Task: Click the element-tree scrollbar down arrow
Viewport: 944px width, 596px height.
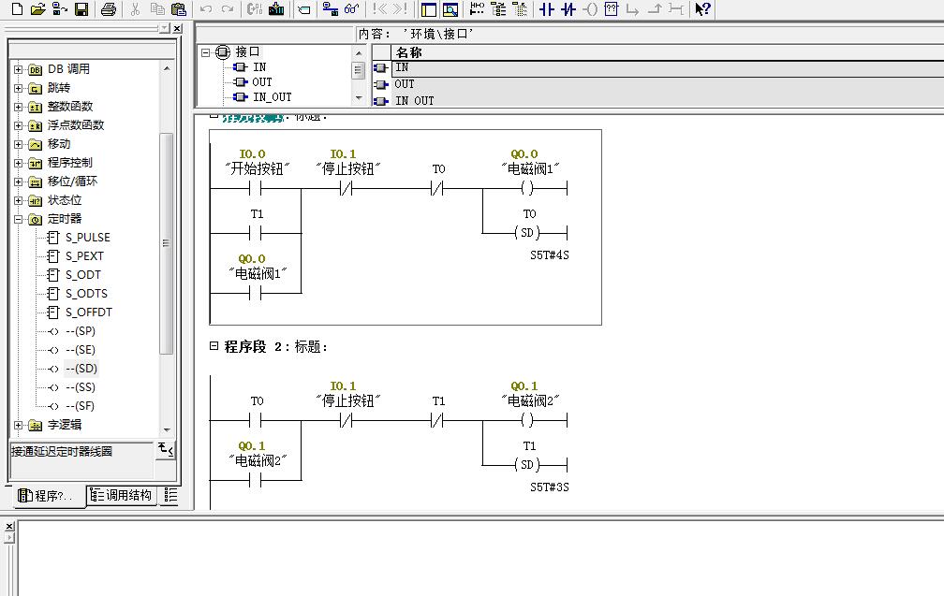Action: coord(167,430)
